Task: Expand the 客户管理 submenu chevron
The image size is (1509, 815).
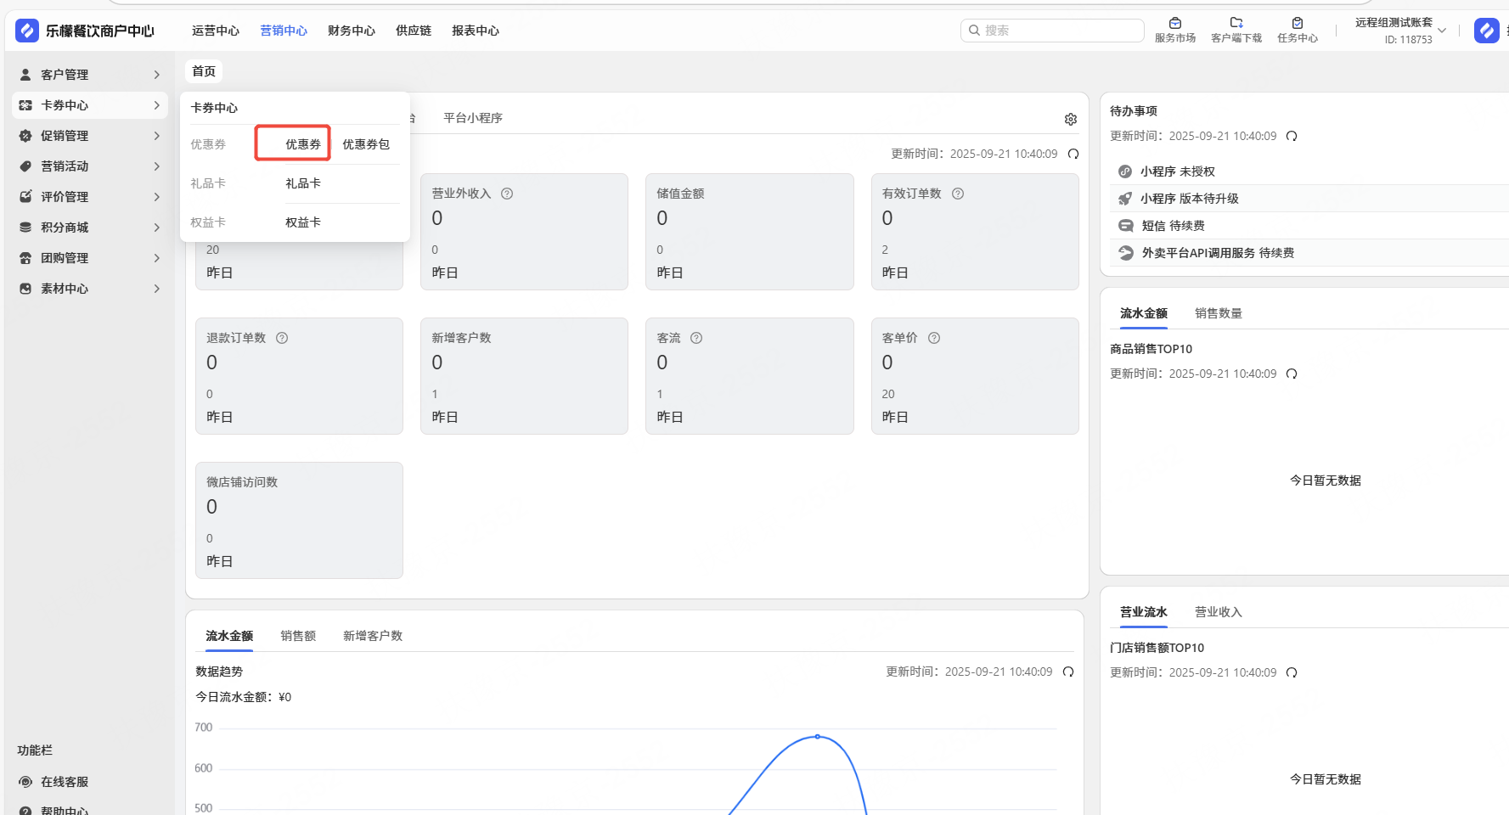Action: 157,75
